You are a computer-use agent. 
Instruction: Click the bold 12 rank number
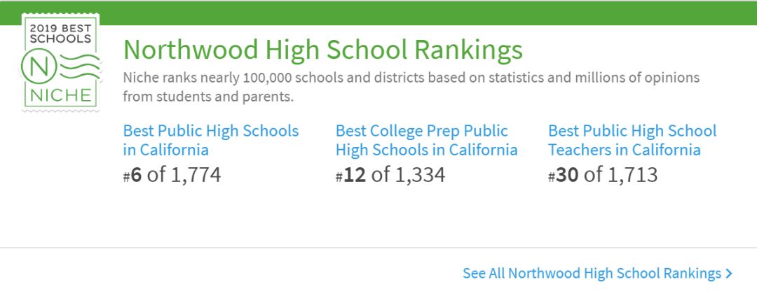(x=355, y=175)
